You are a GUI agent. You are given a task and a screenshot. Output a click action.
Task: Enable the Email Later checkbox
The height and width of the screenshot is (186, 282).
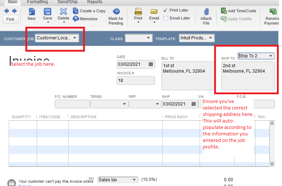[165, 18]
